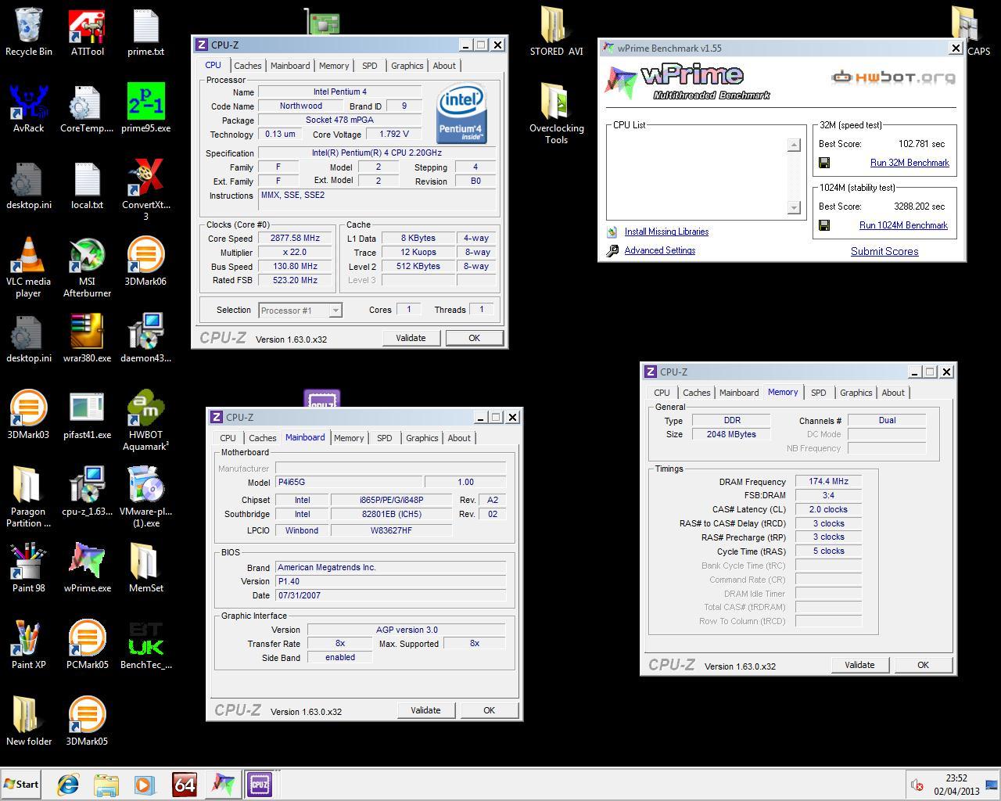
Task: Open Windows Media Player taskbar icon
Action: point(145,785)
